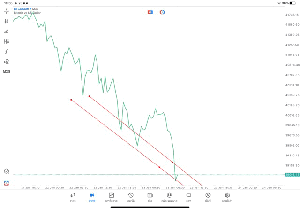Viewport: 300px width, 210px height.
Task: Open the ประวัติ (History) tab
Action: point(130,197)
